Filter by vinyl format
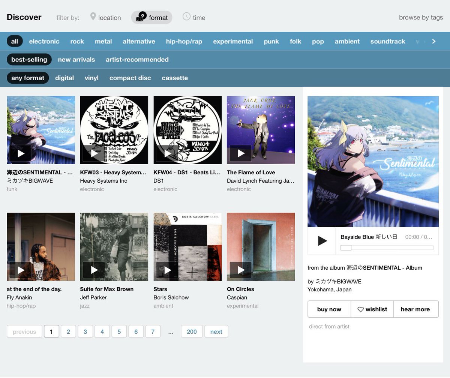 (91, 78)
